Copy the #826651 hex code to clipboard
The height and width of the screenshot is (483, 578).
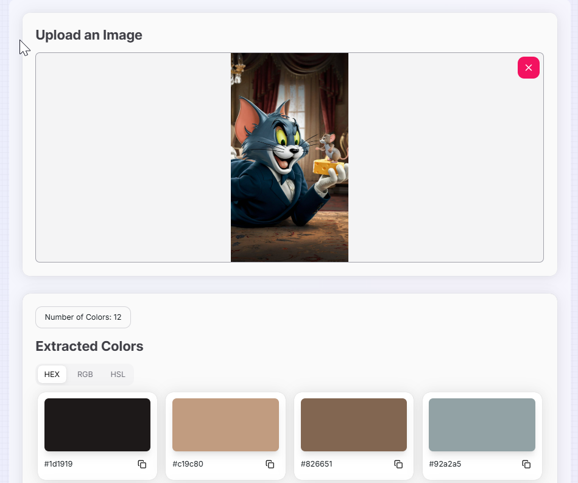coord(398,464)
